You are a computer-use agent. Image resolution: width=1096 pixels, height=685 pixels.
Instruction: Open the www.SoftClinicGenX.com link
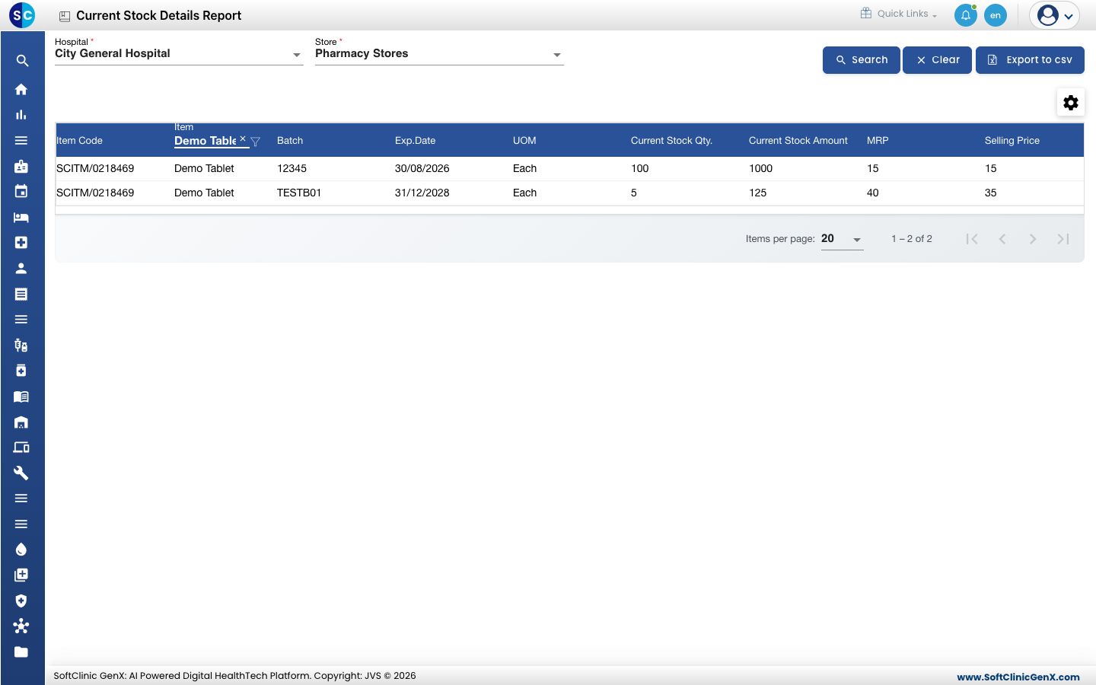coord(1018,677)
